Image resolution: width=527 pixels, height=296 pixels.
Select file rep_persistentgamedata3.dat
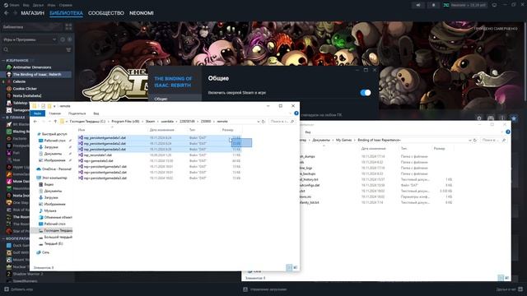[105, 149]
